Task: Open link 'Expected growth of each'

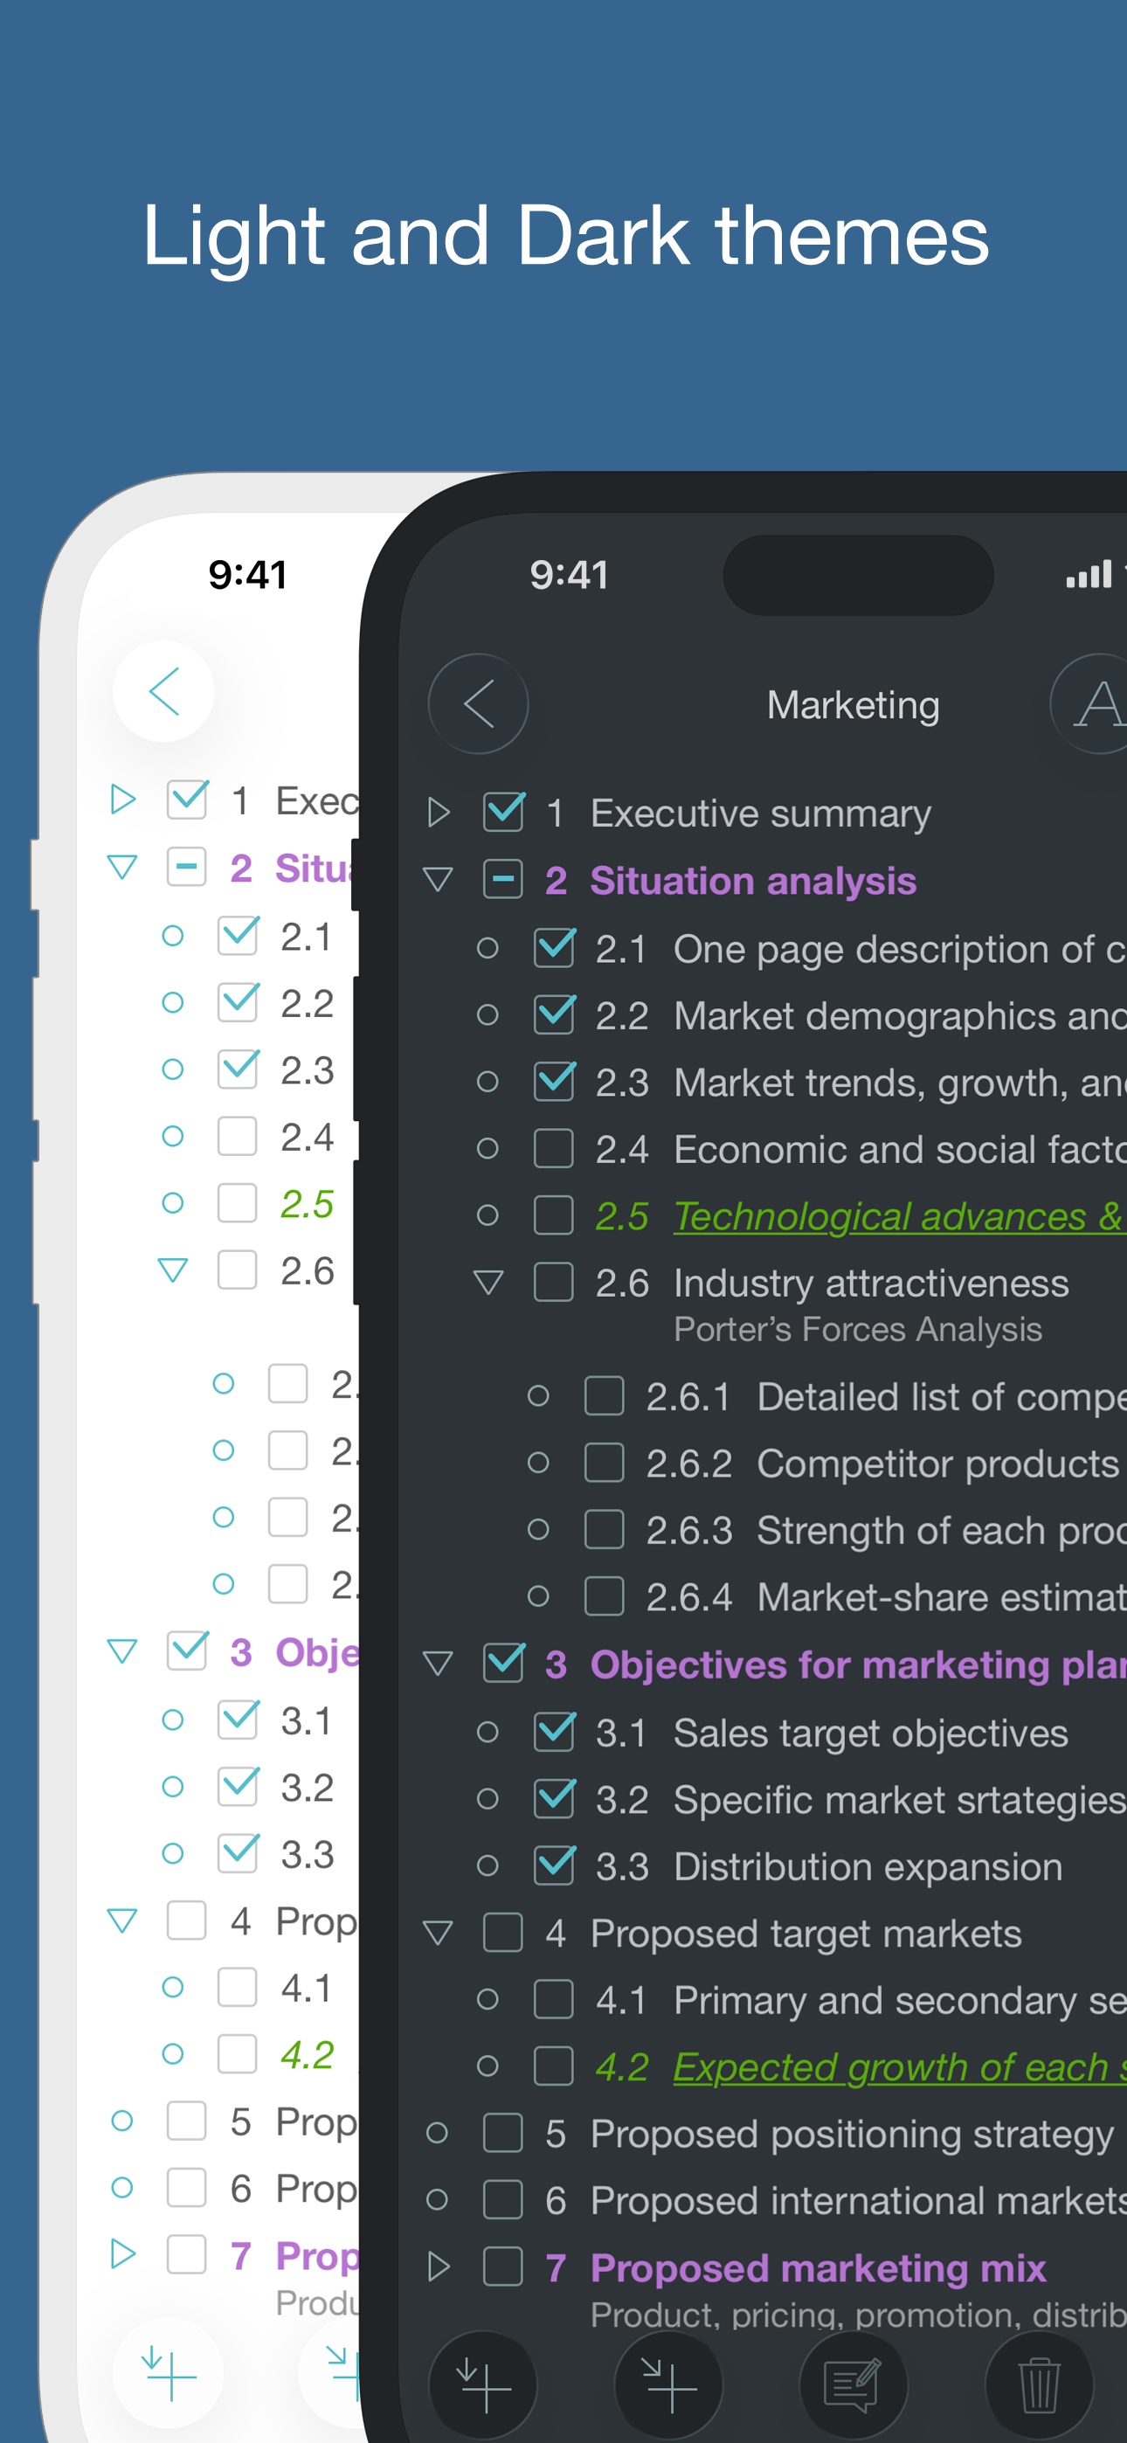Action: tap(899, 2066)
